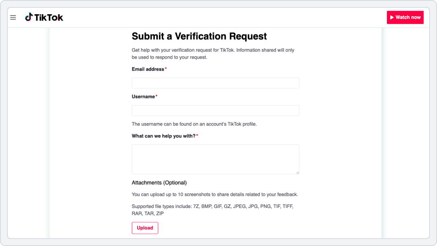
Task: Click inside the Username field
Action: 215,110
